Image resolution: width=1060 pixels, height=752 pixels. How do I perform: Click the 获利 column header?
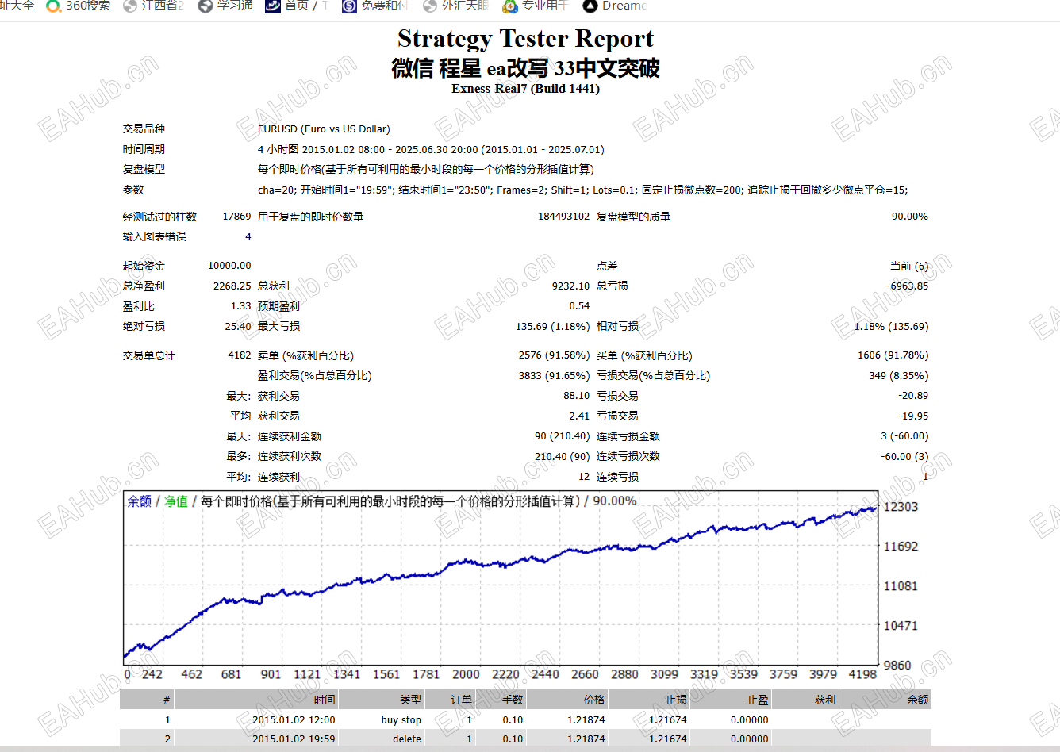click(x=824, y=700)
